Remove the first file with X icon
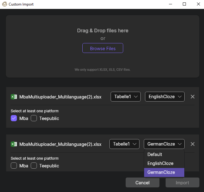Image resolution: width=204 pixels, height=192 pixels. (193, 97)
